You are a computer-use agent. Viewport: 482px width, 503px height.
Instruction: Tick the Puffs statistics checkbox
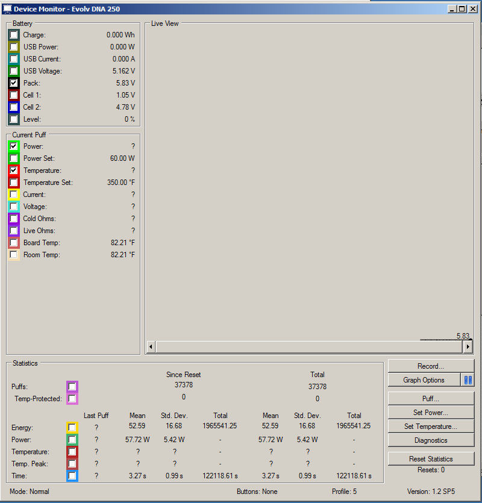pyautogui.click(x=72, y=387)
